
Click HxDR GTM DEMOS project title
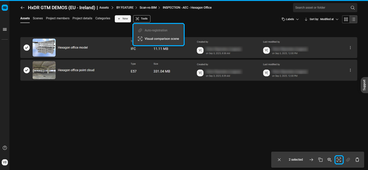pyautogui.click(x=61, y=8)
